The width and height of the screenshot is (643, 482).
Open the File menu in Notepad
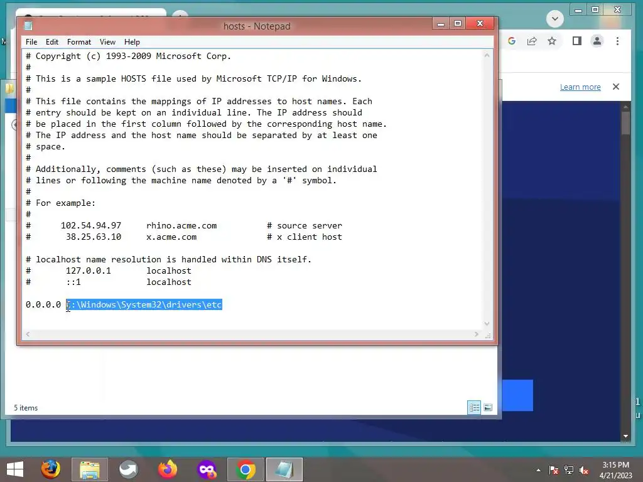[31, 42]
